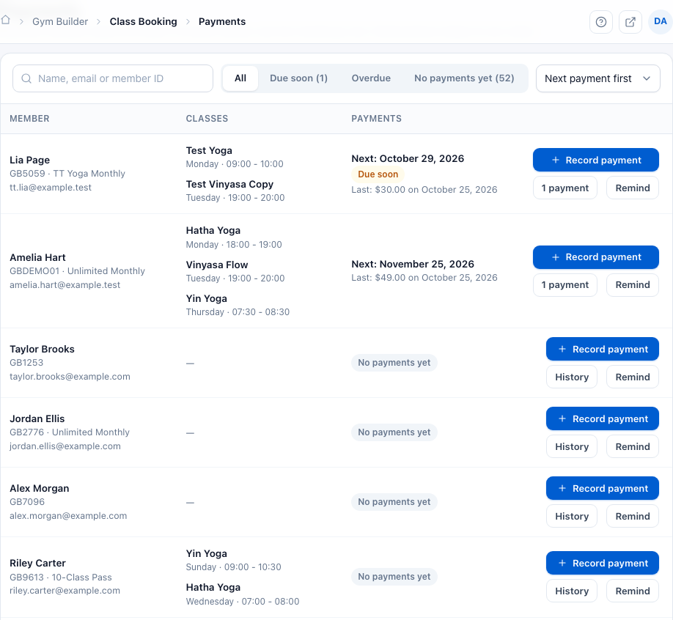Record payment for Riley Carter
Viewport: 673px width, 620px height.
602,563
